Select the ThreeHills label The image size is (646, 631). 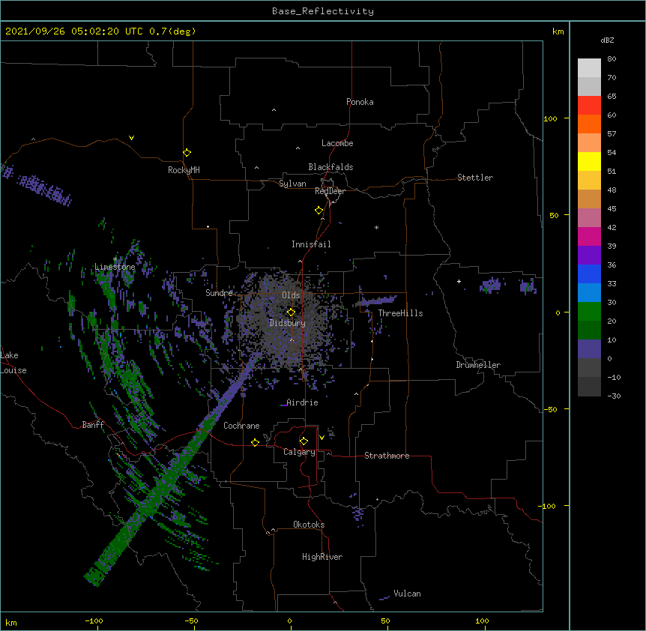pos(400,313)
